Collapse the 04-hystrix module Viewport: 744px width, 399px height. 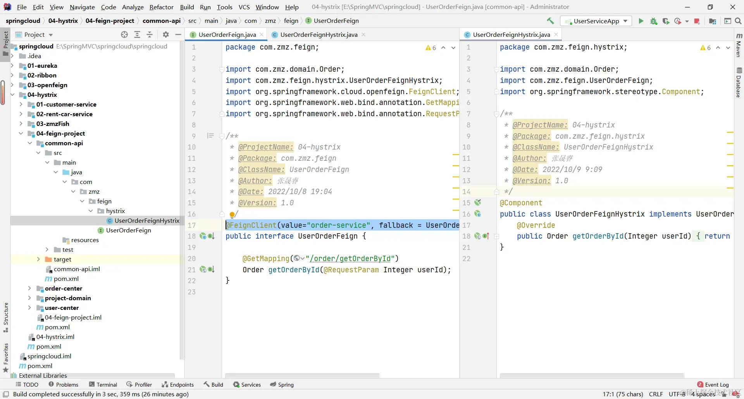12,95
